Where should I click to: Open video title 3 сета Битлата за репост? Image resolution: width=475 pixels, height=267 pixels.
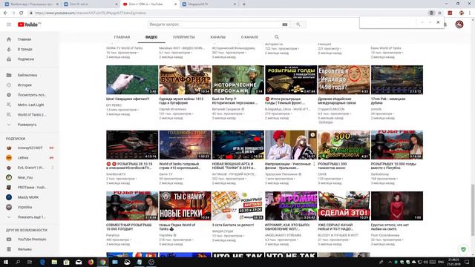tap(233, 225)
